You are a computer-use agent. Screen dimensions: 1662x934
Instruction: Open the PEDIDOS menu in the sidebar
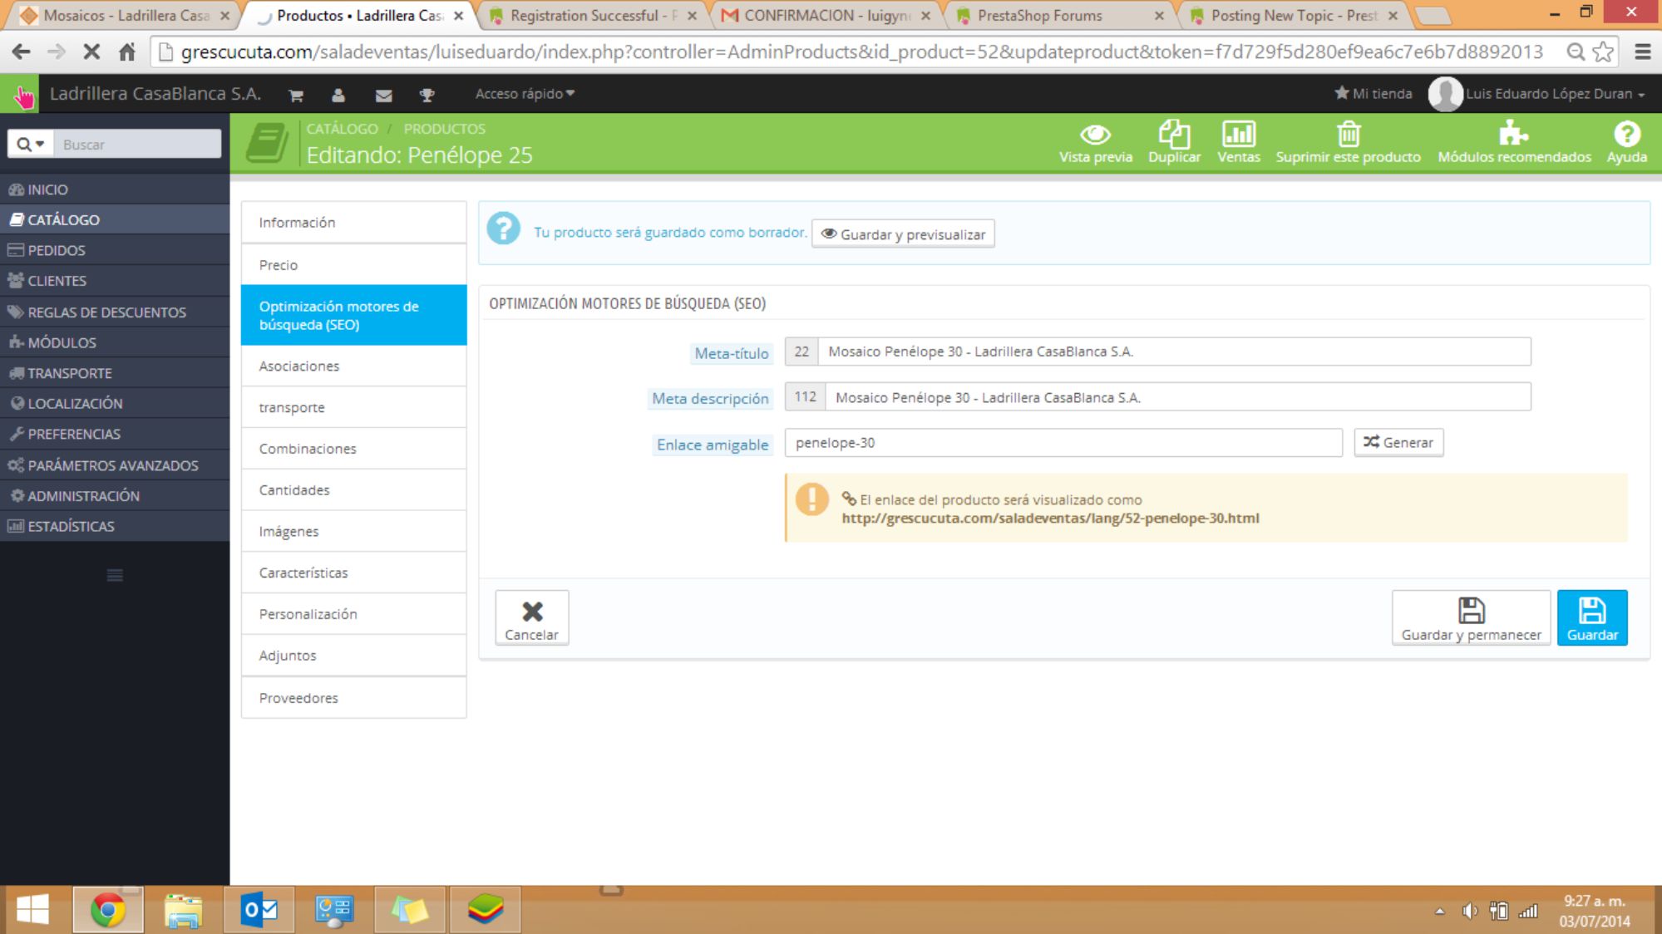57,250
